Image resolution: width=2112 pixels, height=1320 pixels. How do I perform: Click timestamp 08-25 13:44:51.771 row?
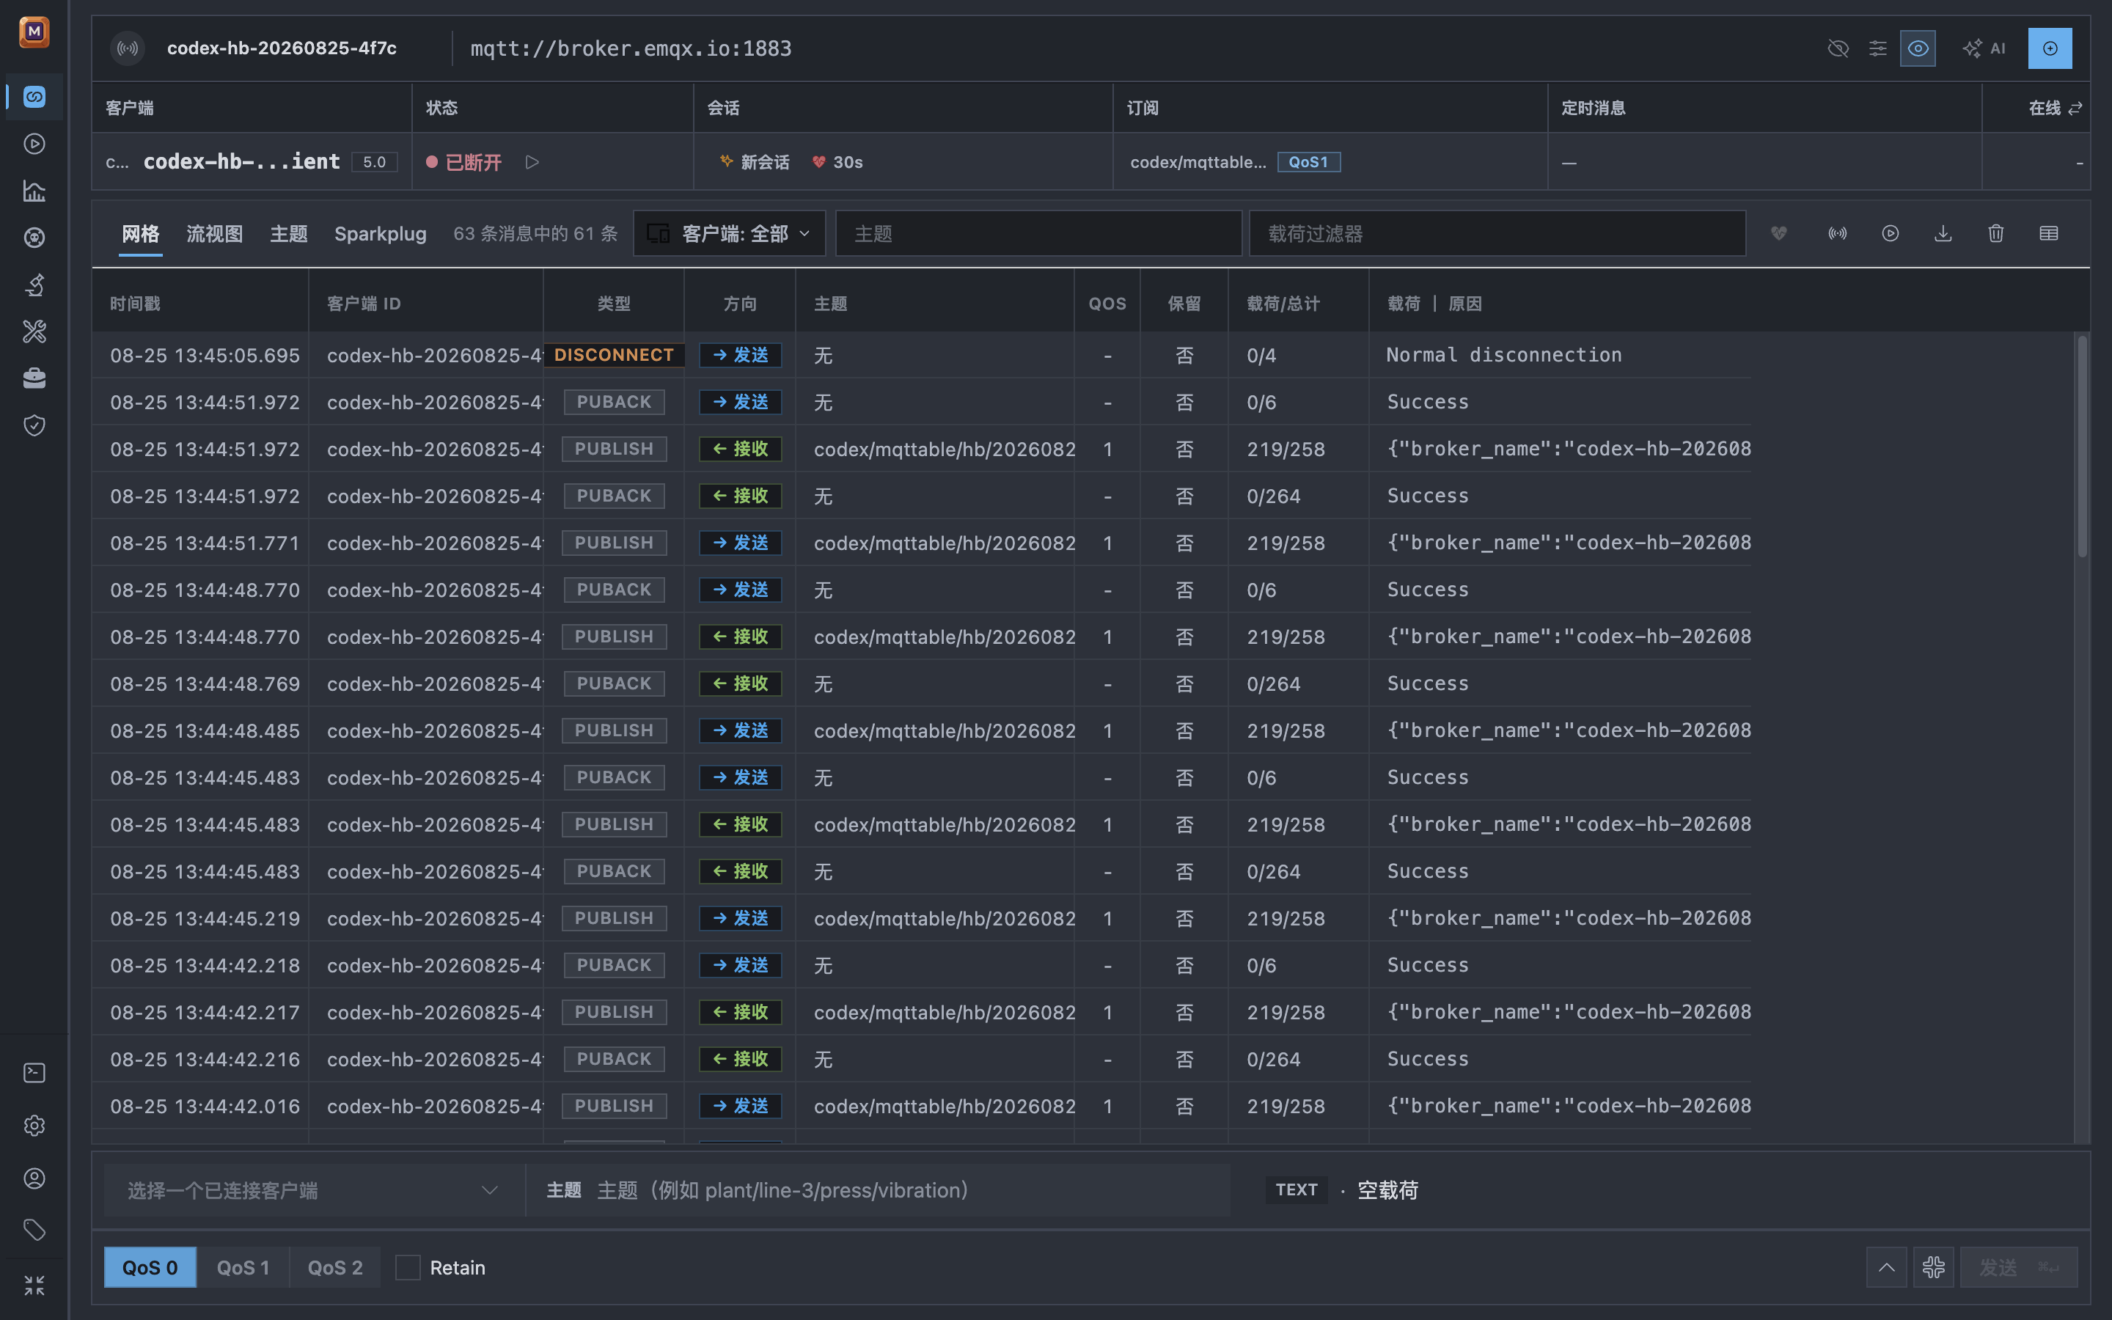[204, 543]
